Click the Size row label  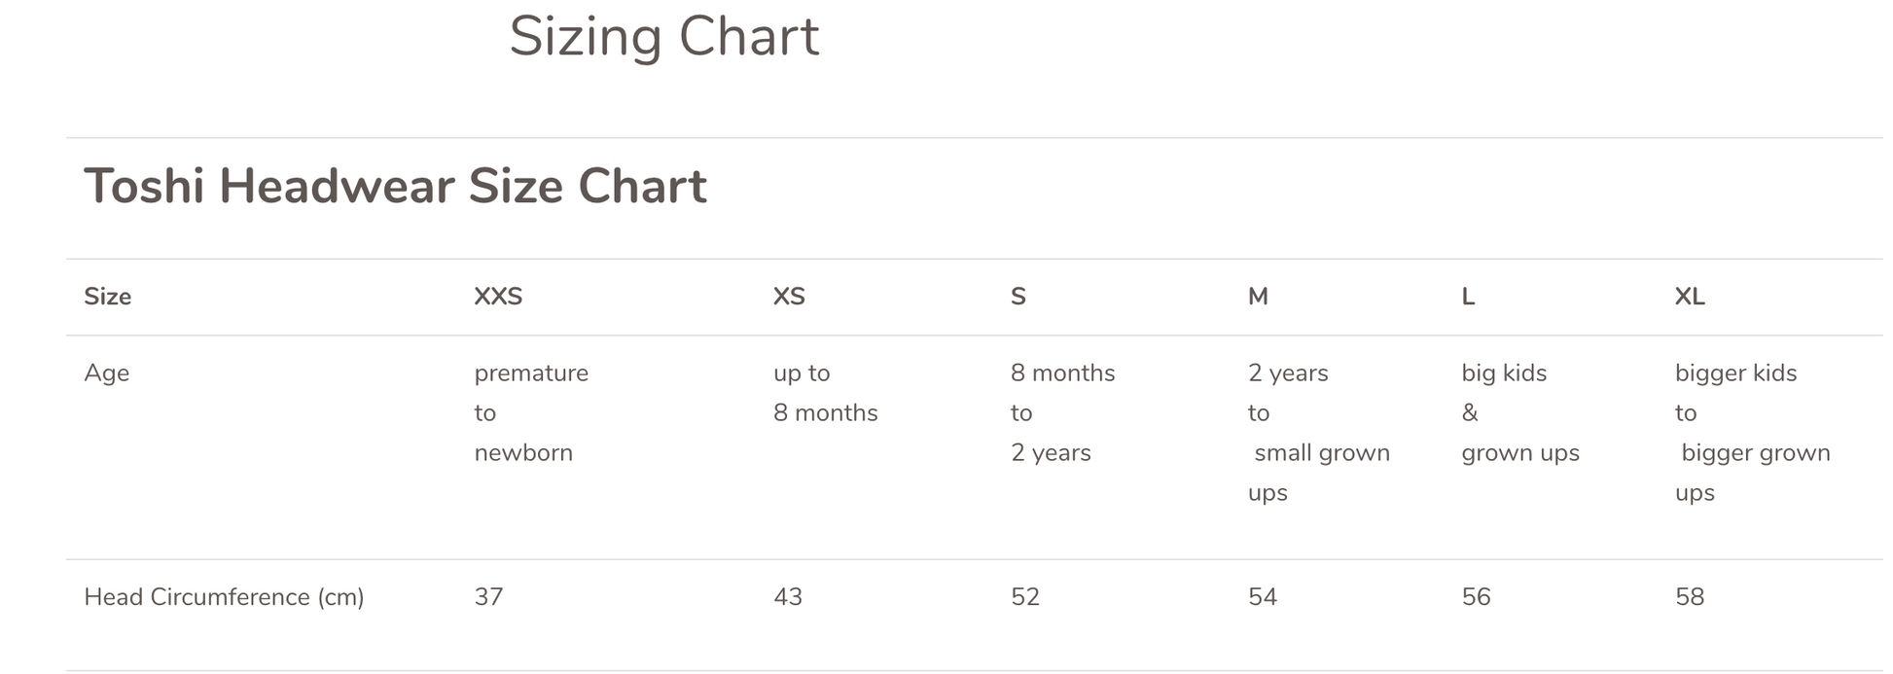tap(107, 297)
